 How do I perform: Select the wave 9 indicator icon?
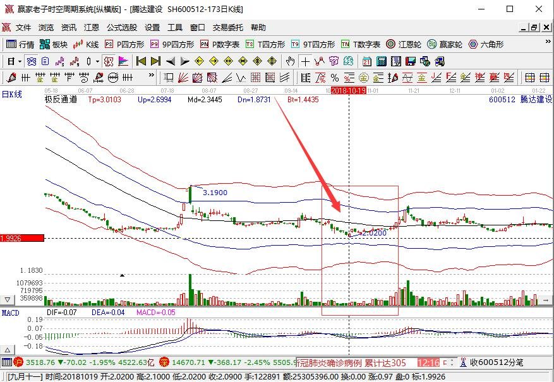tap(74, 61)
